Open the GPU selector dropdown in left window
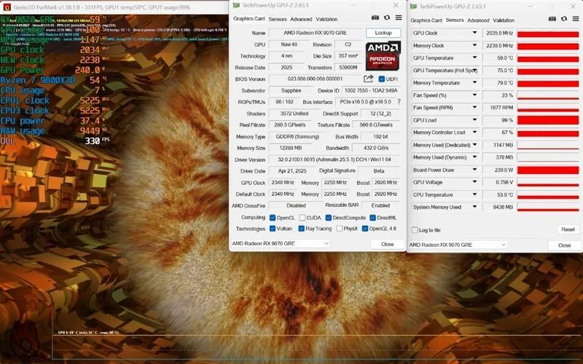The image size is (583, 364). [x=281, y=244]
